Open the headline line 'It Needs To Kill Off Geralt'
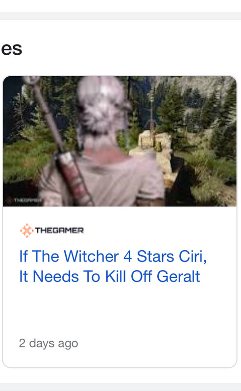The width and height of the screenshot is (241, 391). coord(110,277)
